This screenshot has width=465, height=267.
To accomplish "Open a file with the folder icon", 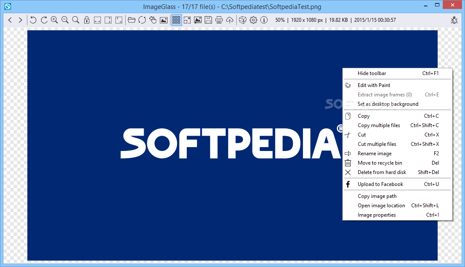I will click(x=131, y=20).
